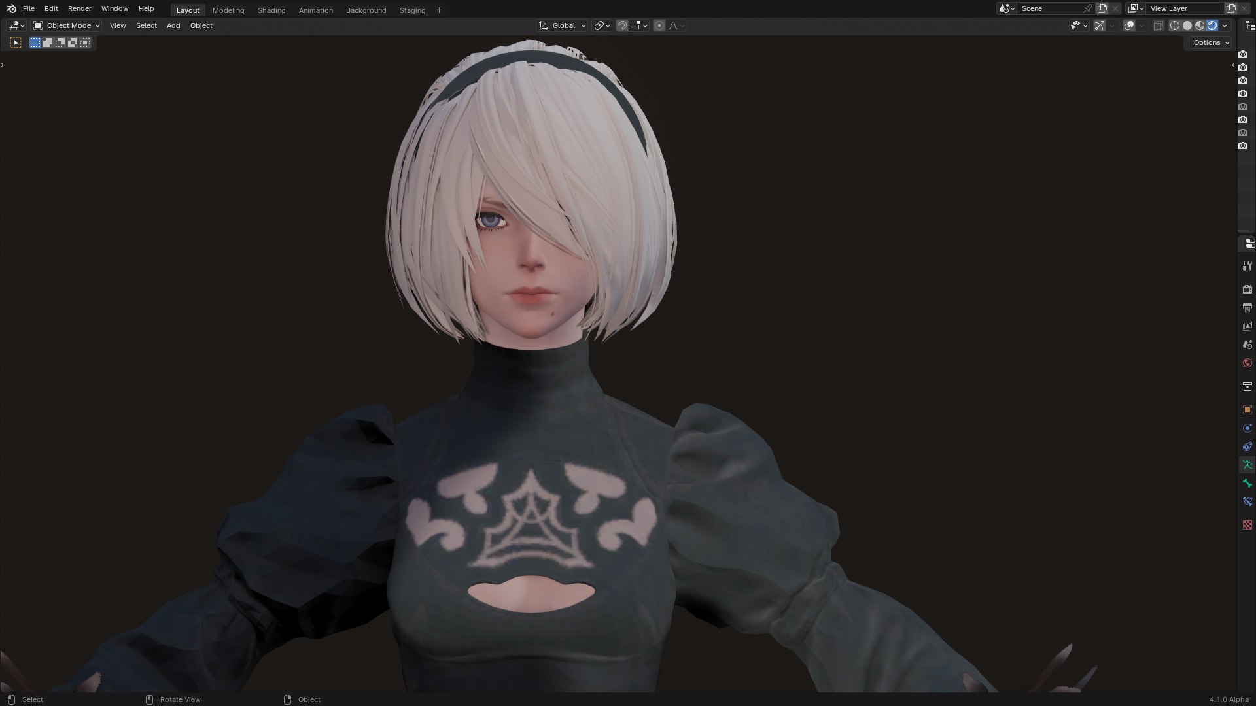Browse scenes dropdown
Image resolution: width=1256 pixels, height=706 pixels.
(1007, 8)
